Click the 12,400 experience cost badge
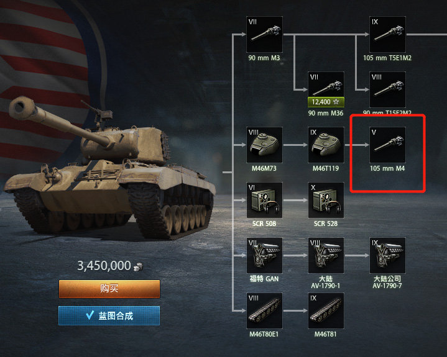447x357 pixels. (x=326, y=102)
